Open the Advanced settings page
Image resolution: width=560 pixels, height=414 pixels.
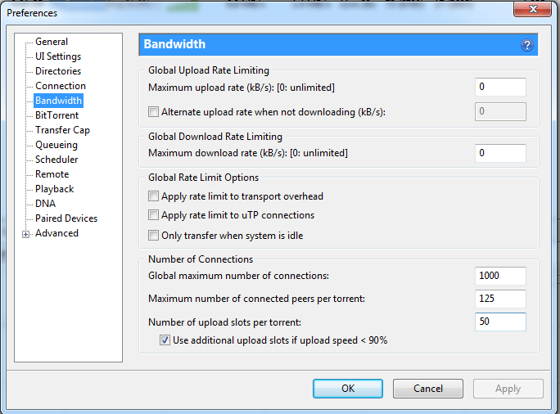[56, 233]
